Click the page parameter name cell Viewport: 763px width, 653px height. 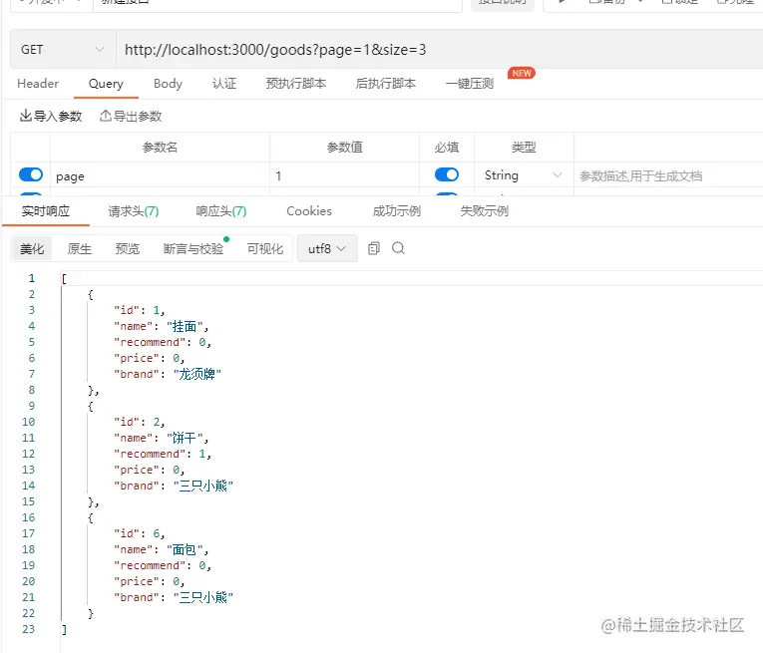pos(160,176)
